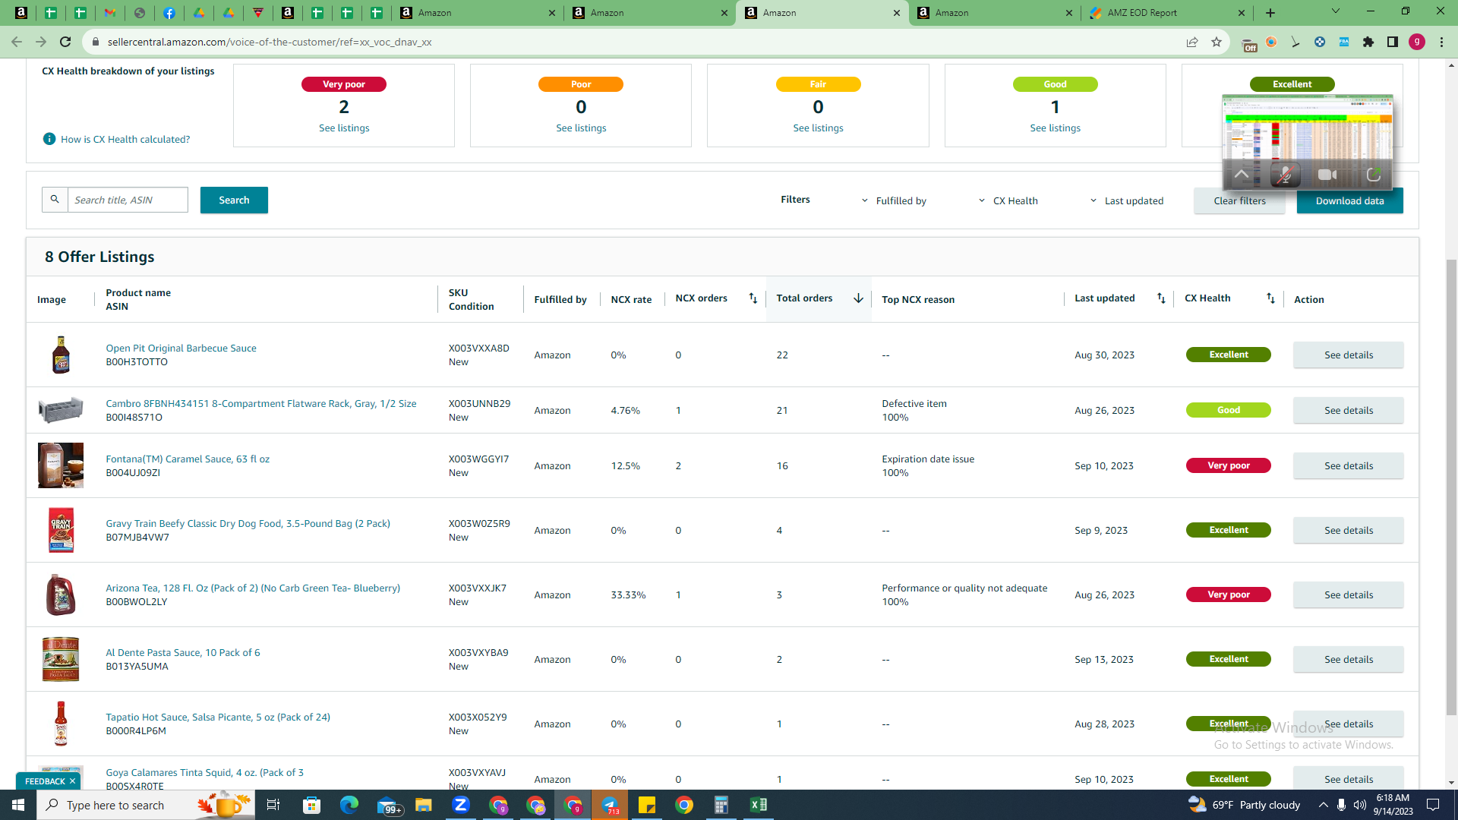See listings under Very poor
This screenshot has height=820, width=1458.
pyautogui.click(x=344, y=128)
